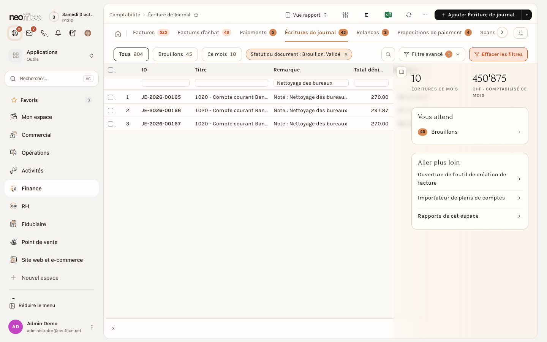Viewport: 547px width, 342px height.
Task: Open the Admin Demo user options menu
Action: pos(92,327)
